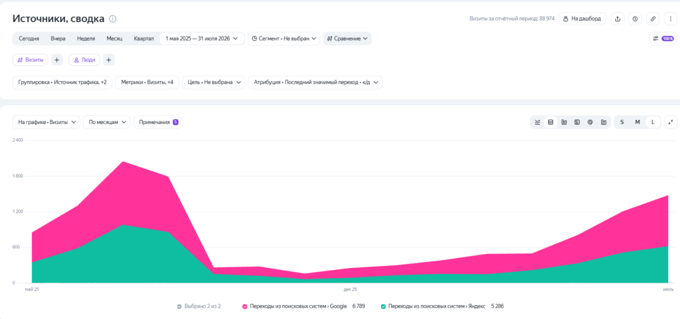Open the Примечания notes button
This screenshot has width=680, height=319.
pyautogui.click(x=158, y=122)
